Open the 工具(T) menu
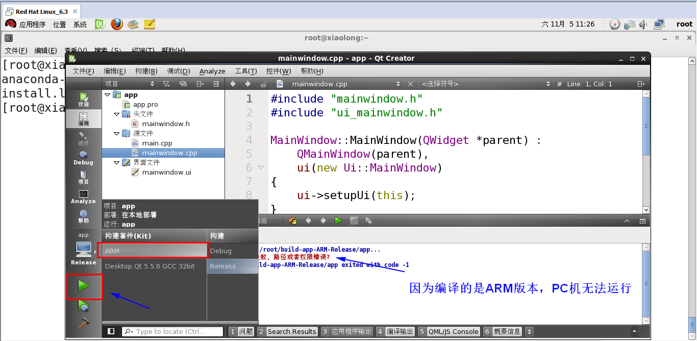This screenshot has width=697, height=341. [245, 71]
